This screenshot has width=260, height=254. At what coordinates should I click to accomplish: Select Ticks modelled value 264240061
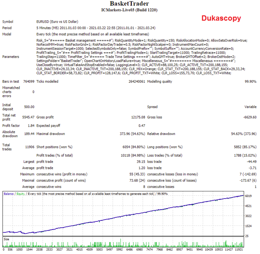[x=137, y=82]
